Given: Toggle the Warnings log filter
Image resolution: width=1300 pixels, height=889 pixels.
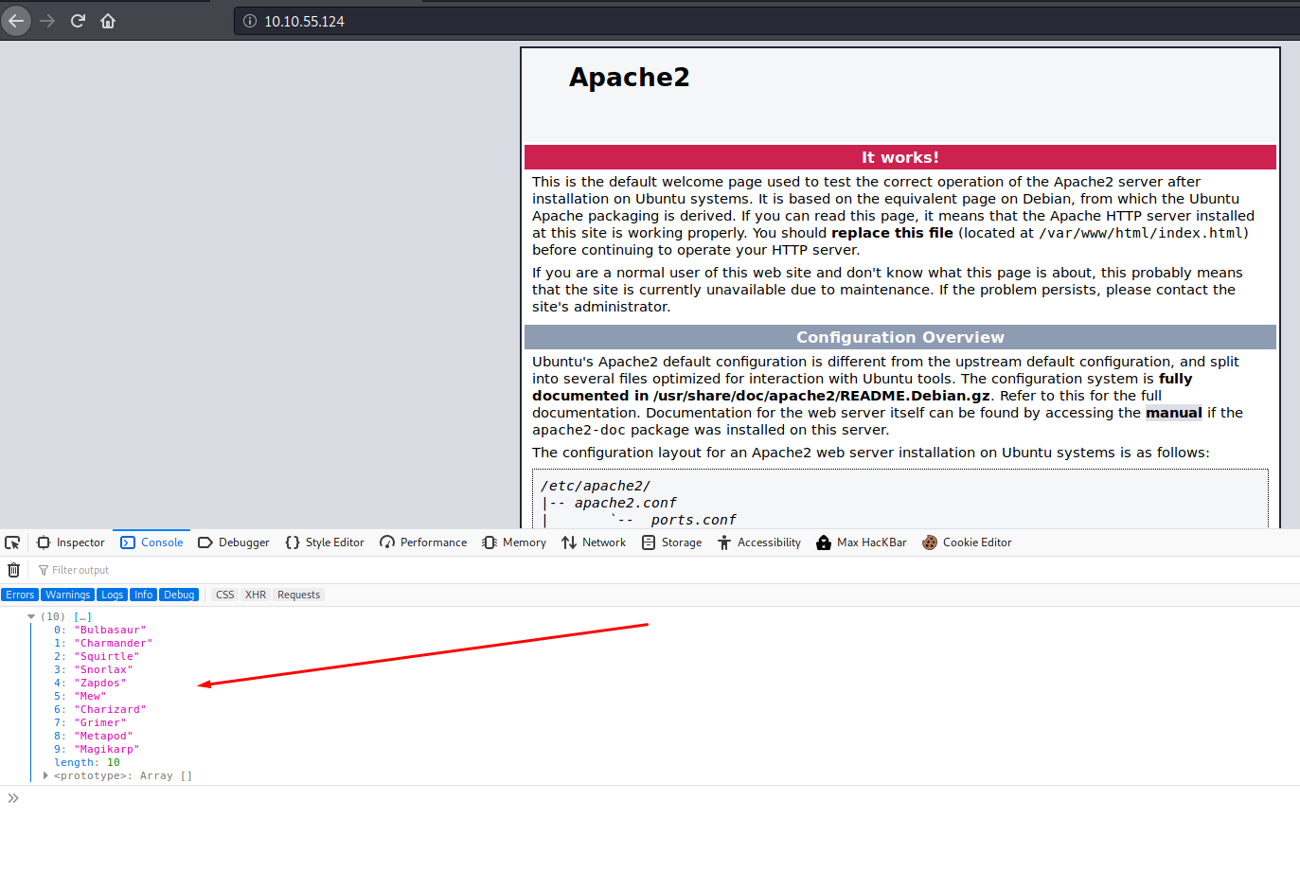Looking at the screenshot, I should [67, 594].
